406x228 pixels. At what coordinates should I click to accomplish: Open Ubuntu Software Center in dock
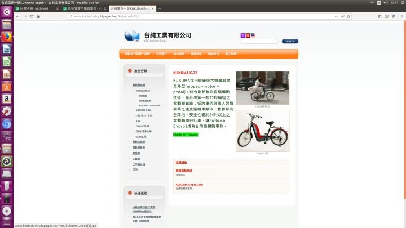click(7, 87)
